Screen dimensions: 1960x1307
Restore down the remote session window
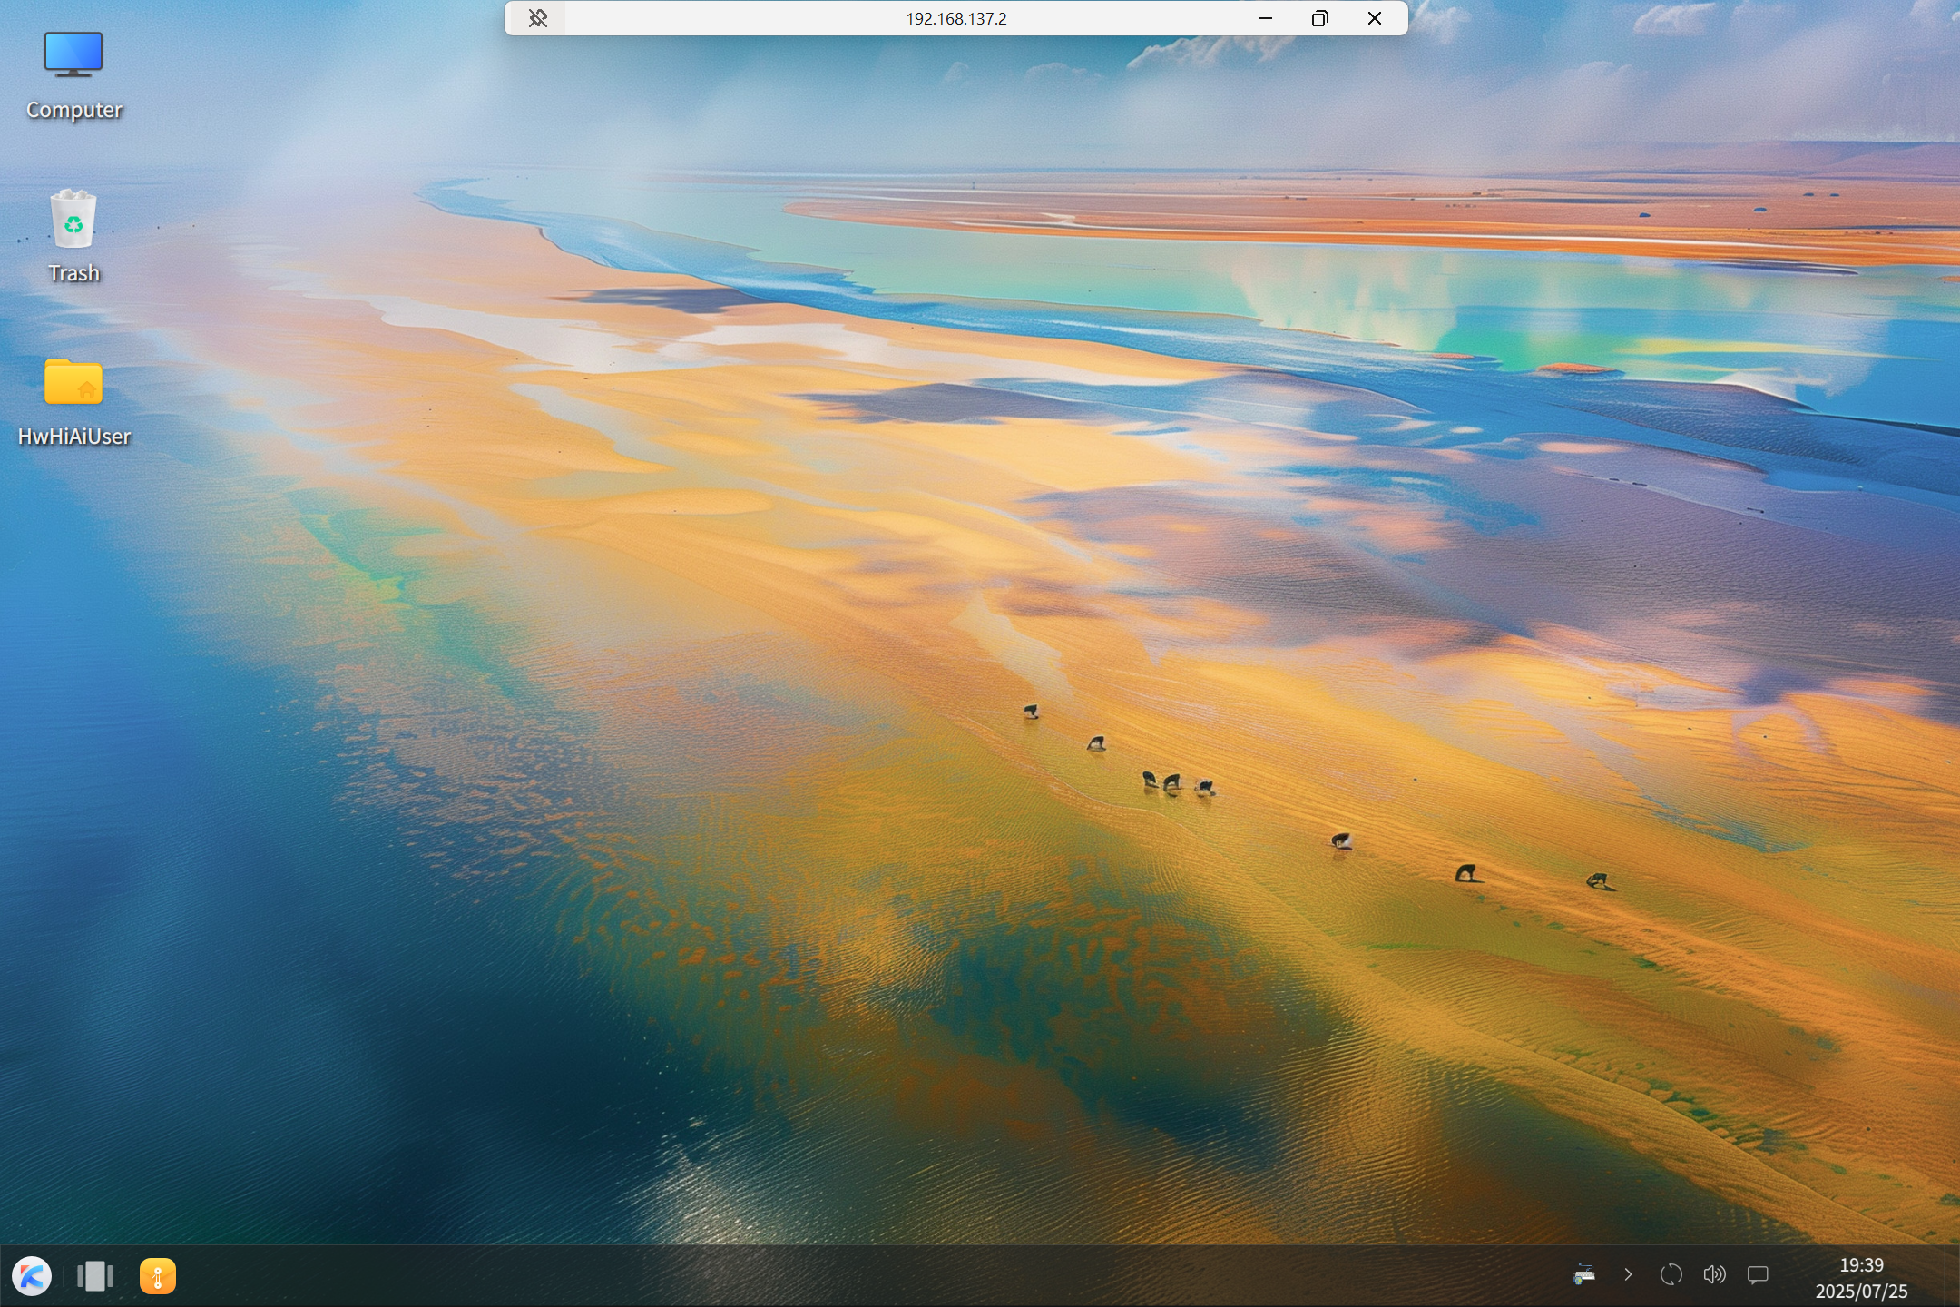click(1320, 18)
